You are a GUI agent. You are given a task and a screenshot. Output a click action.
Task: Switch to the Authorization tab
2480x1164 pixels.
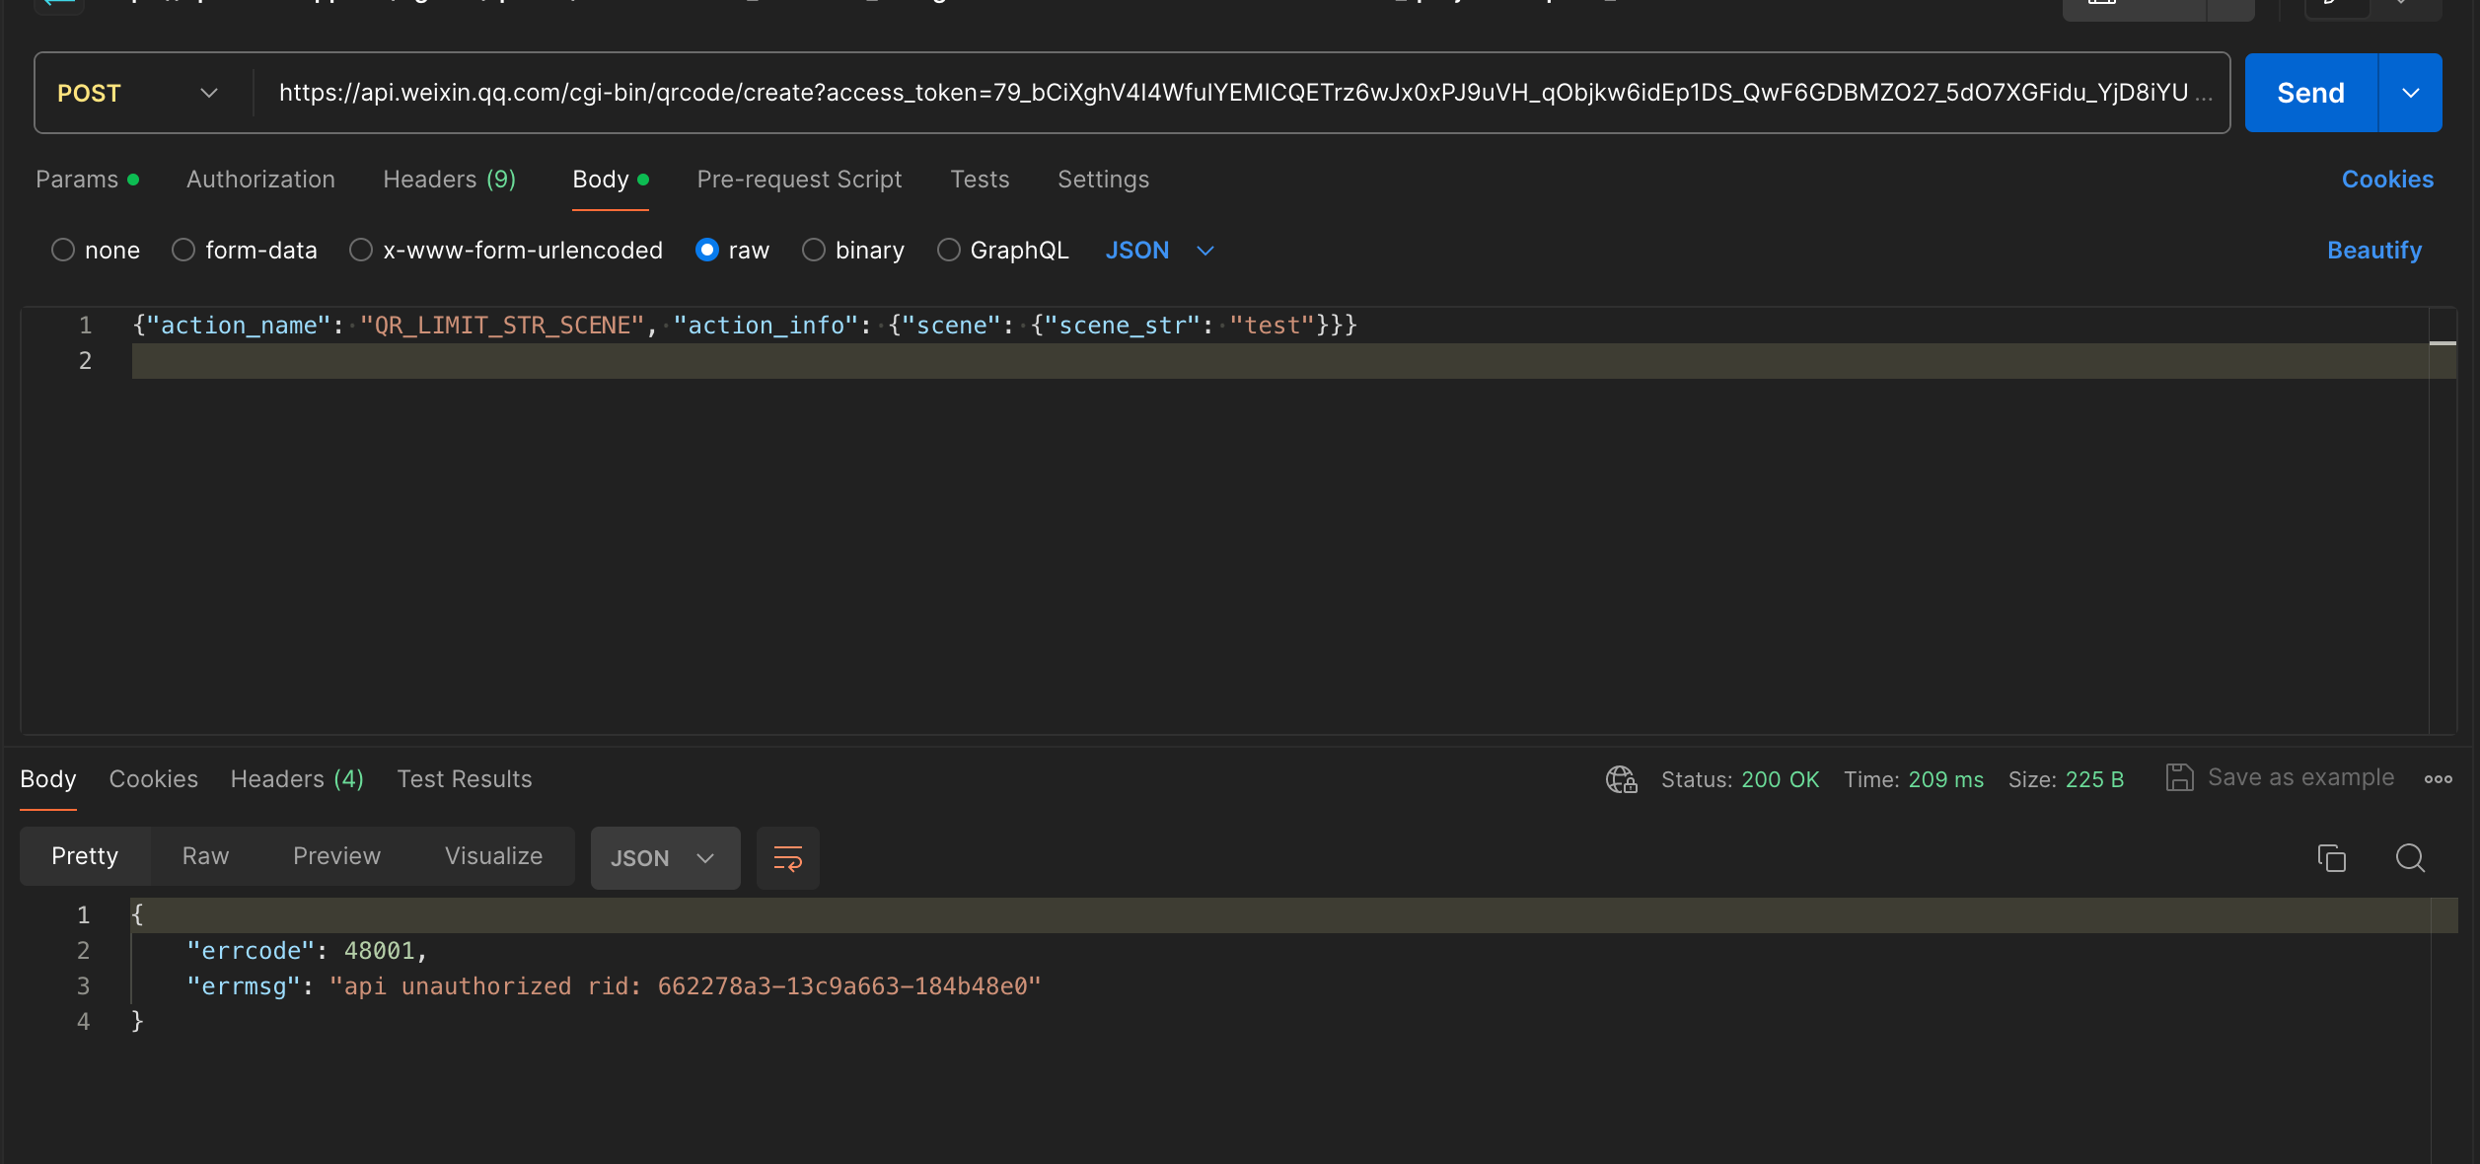pyautogui.click(x=260, y=180)
